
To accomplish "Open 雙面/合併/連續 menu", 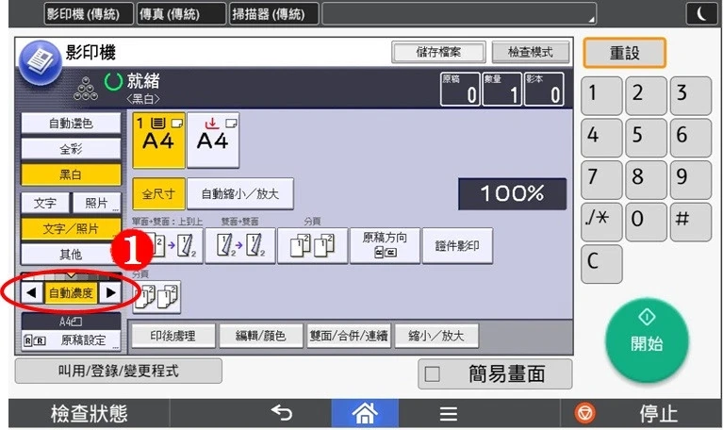I will pos(349,336).
